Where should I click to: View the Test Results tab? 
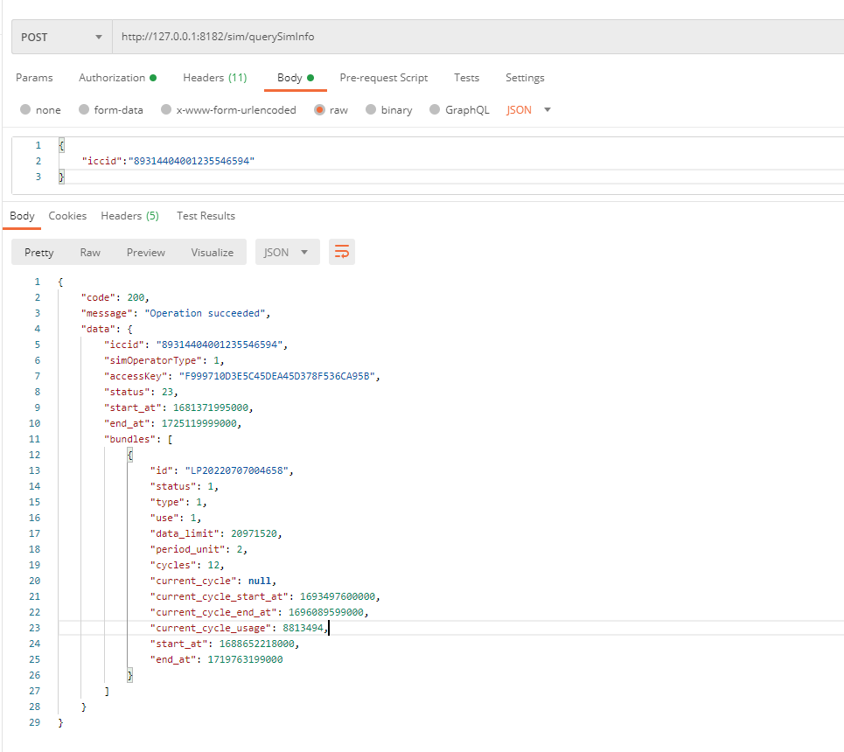[206, 216]
